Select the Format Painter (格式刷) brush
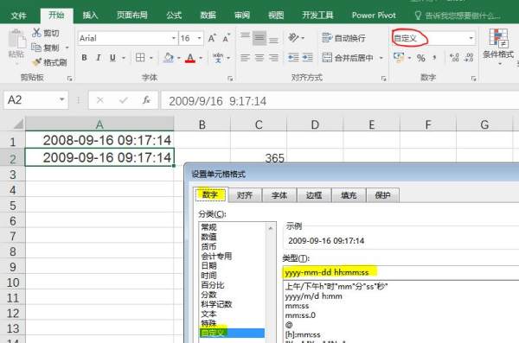Viewport: 519px width, 343px height. [36, 62]
